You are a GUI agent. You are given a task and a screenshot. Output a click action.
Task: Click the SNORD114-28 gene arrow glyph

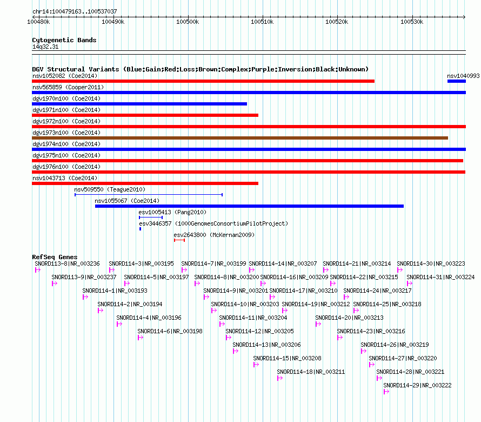coord(379,378)
